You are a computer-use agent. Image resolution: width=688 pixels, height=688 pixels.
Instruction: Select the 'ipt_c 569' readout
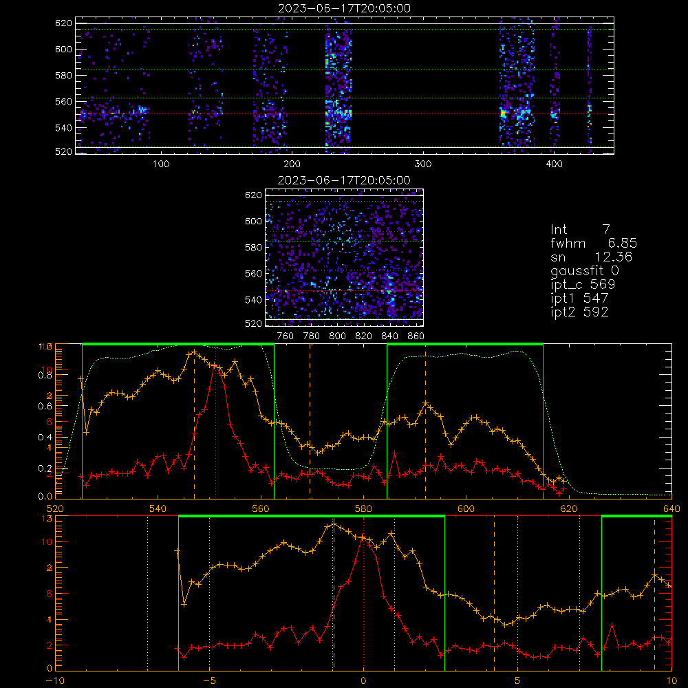(583, 285)
